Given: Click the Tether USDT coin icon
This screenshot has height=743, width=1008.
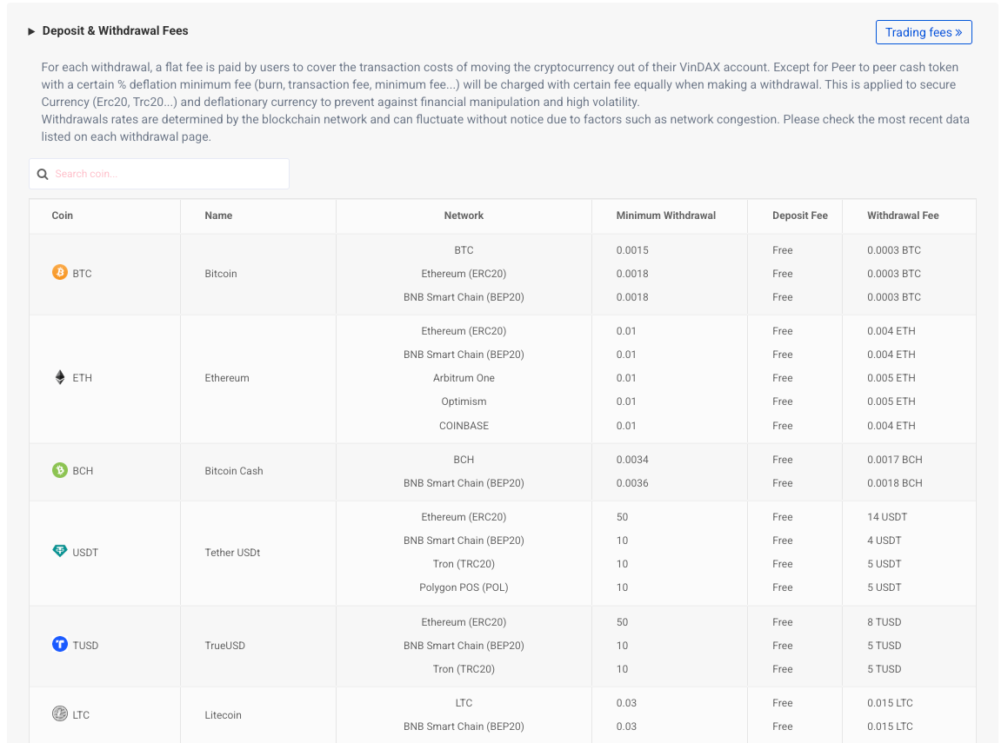Looking at the screenshot, I should tap(60, 551).
